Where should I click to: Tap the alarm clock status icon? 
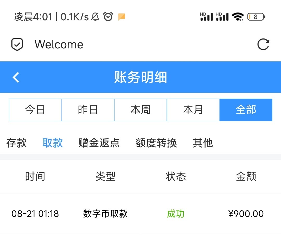(108, 17)
